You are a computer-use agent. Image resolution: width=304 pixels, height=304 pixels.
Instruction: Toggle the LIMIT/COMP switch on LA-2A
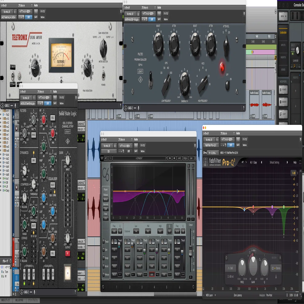13,75
